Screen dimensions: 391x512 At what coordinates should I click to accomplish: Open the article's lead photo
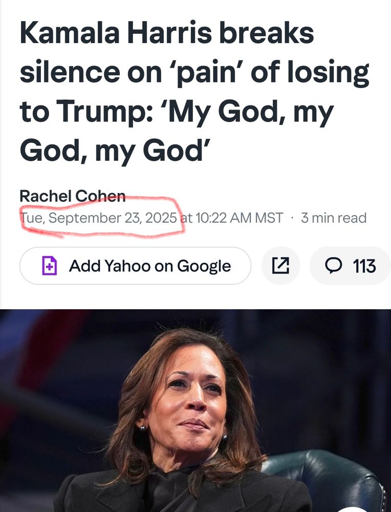196,410
